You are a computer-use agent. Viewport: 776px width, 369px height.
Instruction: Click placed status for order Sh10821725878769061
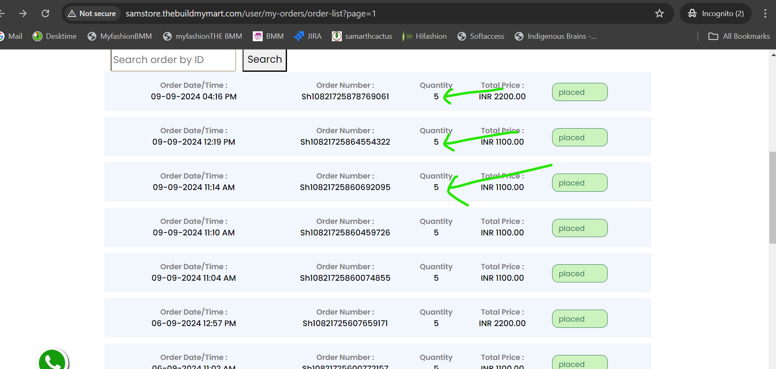pyautogui.click(x=580, y=92)
